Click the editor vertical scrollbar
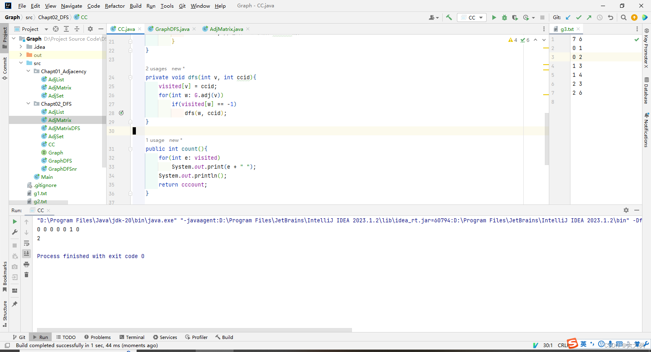 pos(547,139)
